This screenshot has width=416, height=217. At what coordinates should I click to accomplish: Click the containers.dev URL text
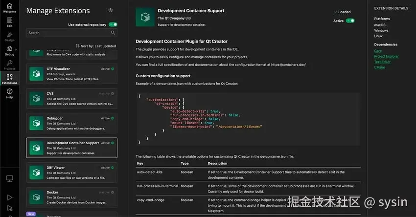[x=288, y=65]
